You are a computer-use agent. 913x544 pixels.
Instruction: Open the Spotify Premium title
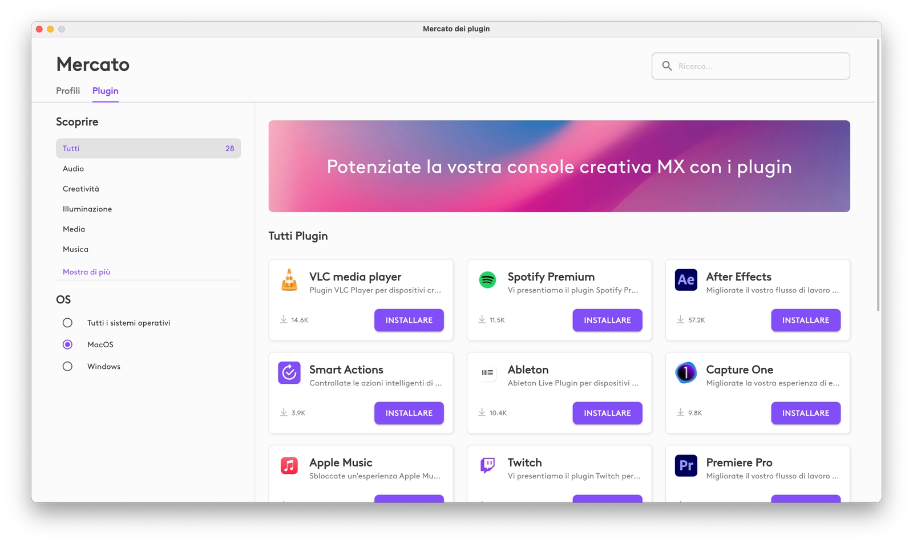pos(551,277)
